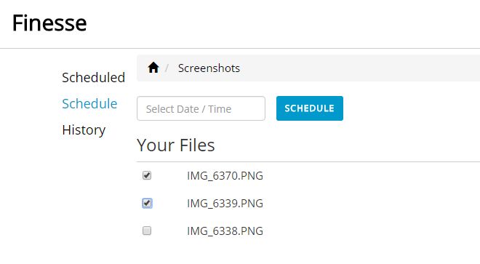The height and width of the screenshot is (264, 480).
Task: Click the home icon in the breadcrumb
Action: [x=153, y=68]
